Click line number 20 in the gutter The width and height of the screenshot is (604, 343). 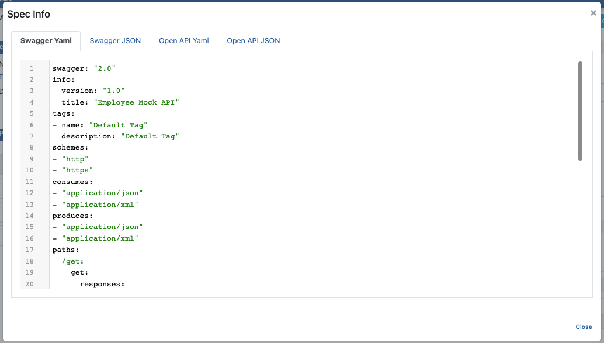click(30, 284)
